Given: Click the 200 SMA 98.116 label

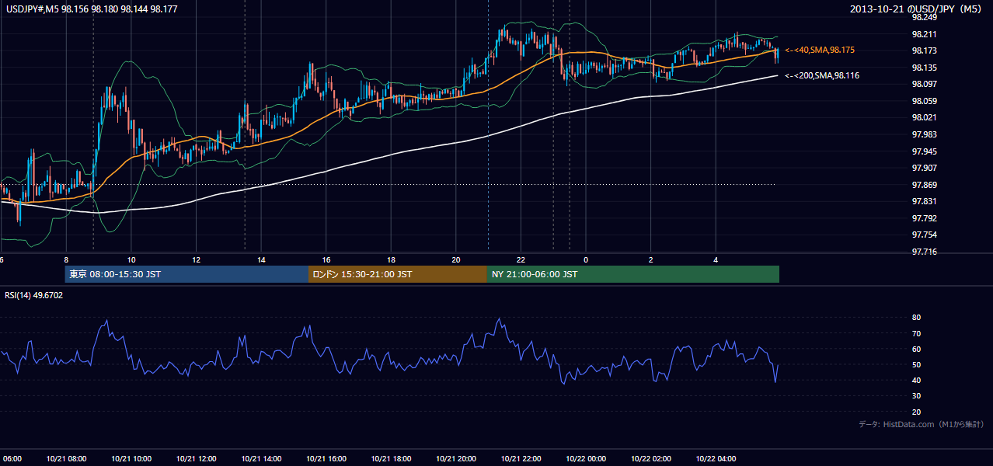Looking at the screenshot, I should click(x=822, y=76).
